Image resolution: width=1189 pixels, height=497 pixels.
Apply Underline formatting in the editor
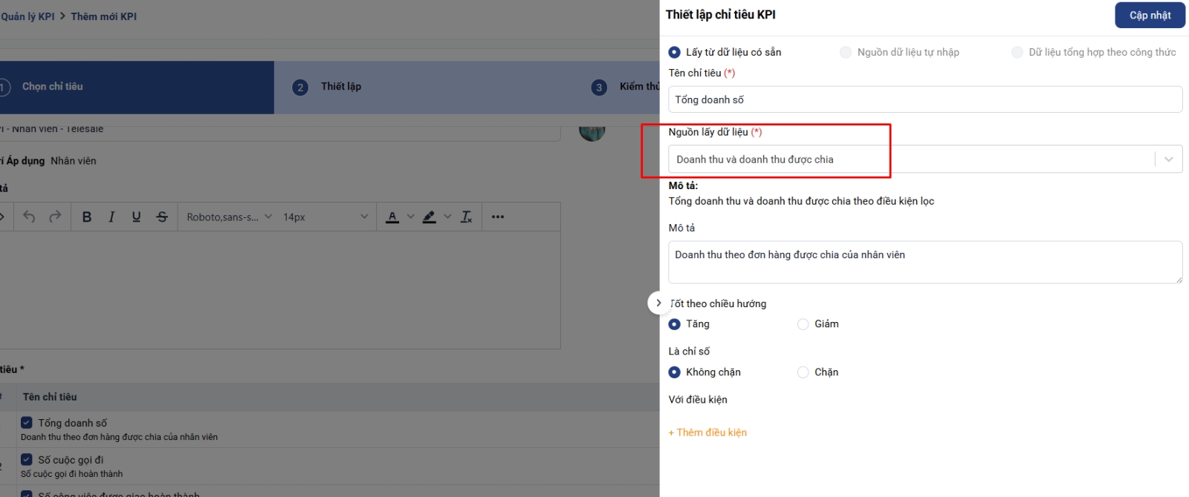point(136,217)
